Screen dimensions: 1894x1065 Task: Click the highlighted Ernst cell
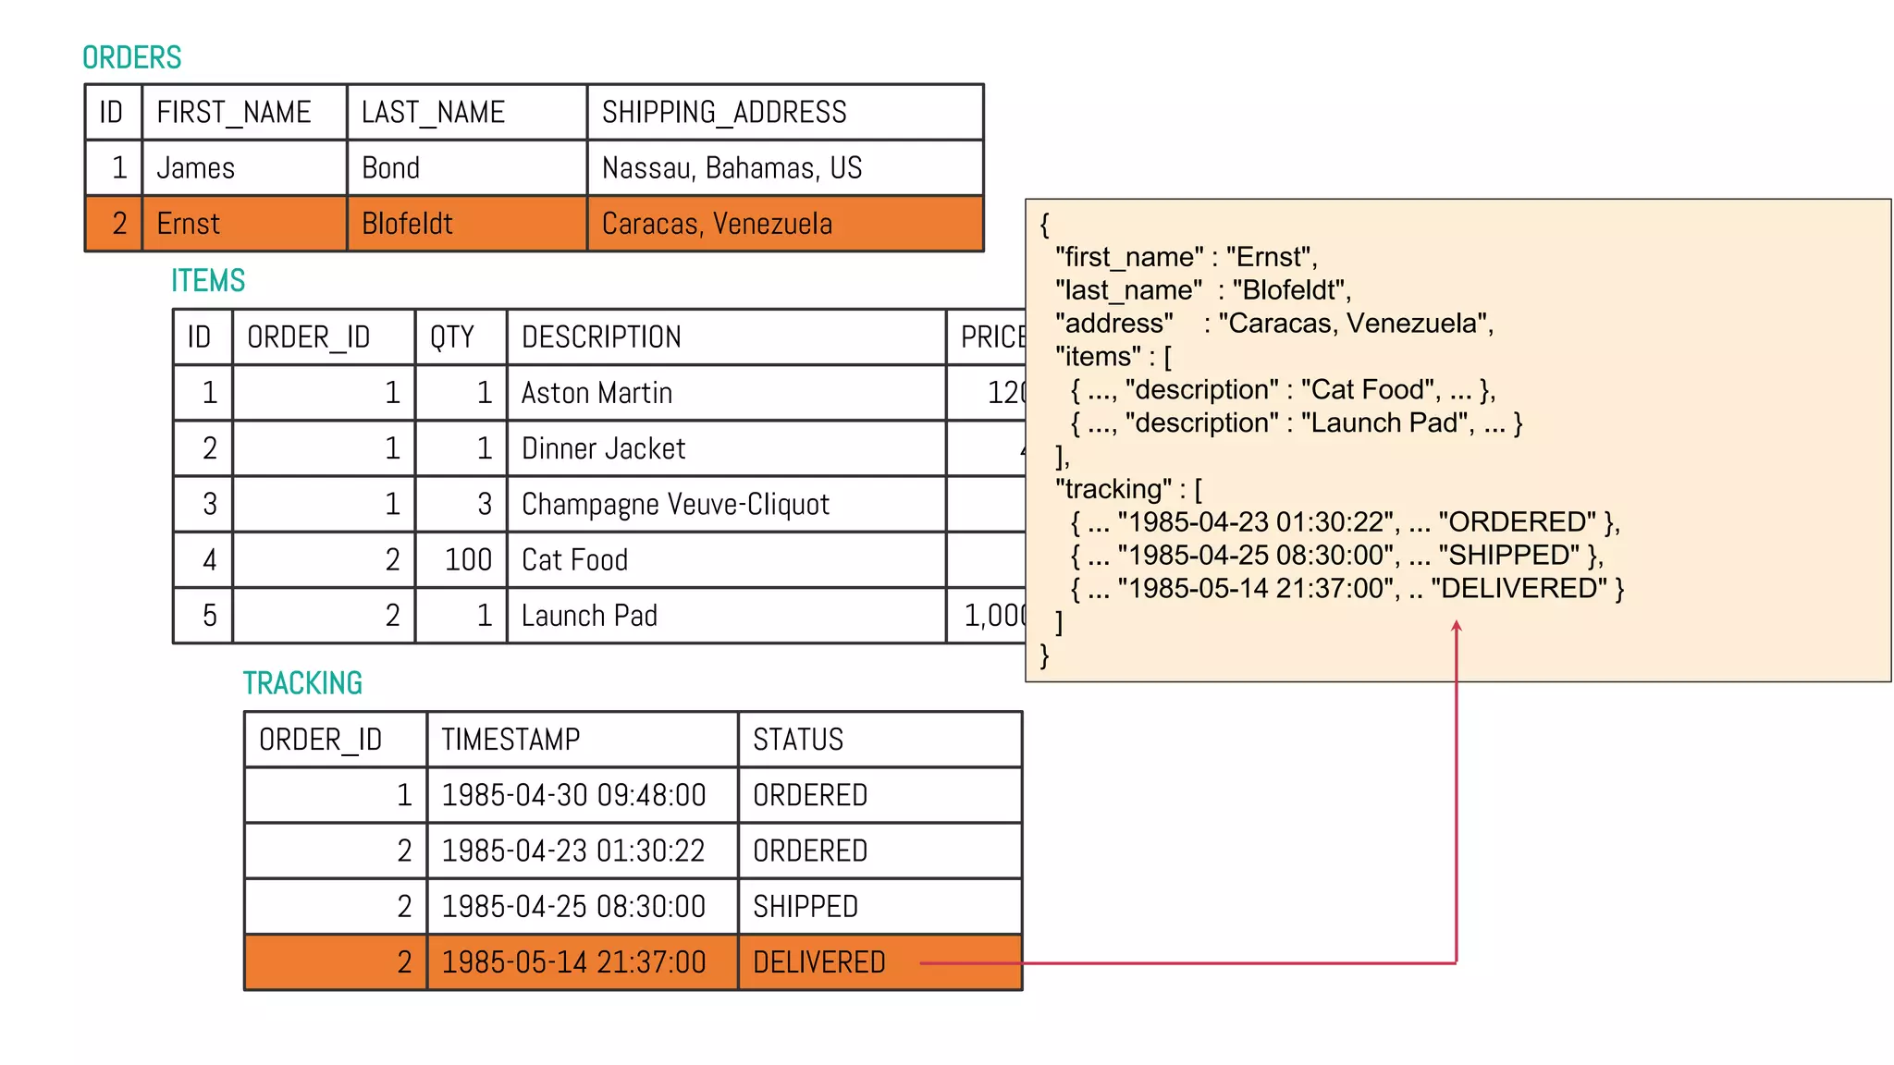pyautogui.click(x=189, y=224)
